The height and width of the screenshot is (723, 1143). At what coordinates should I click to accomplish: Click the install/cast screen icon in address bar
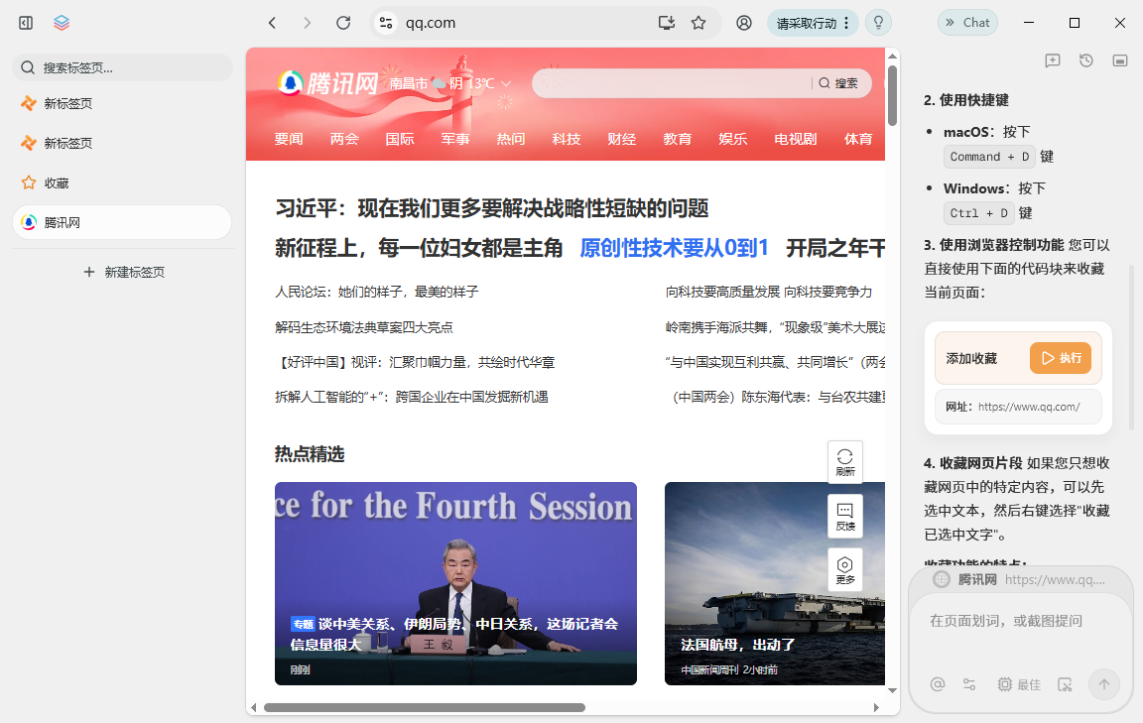[667, 23]
